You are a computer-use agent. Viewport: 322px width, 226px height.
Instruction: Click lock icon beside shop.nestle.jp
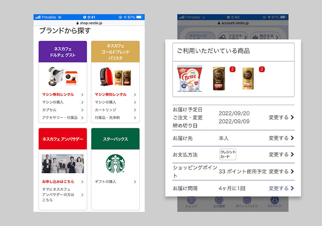[x=77, y=23]
